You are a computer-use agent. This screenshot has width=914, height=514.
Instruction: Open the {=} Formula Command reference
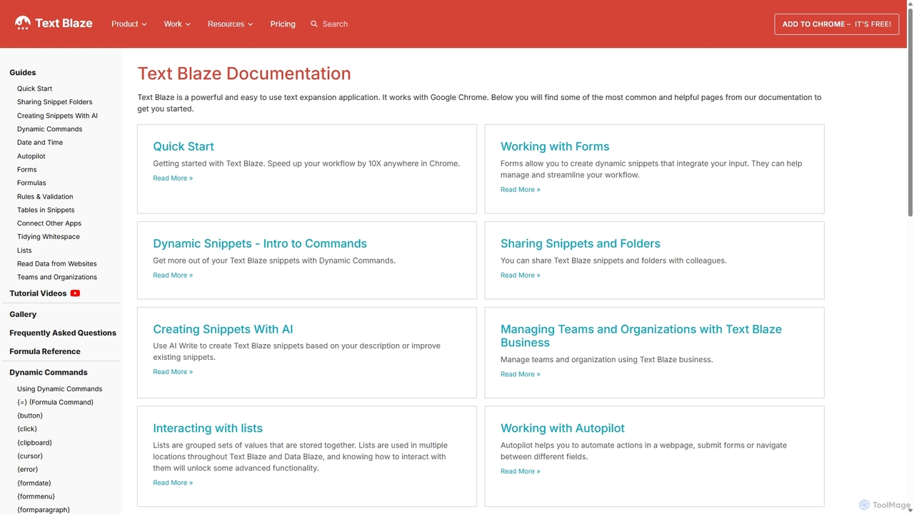coord(55,403)
